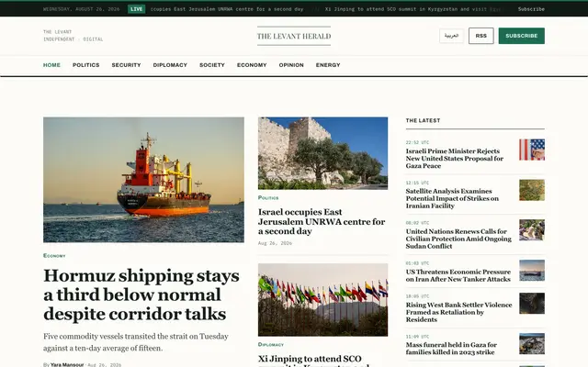Click the Subscribe link in the top ticker bar
The width and height of the screenshot is (588, 367).
[531, 9]
